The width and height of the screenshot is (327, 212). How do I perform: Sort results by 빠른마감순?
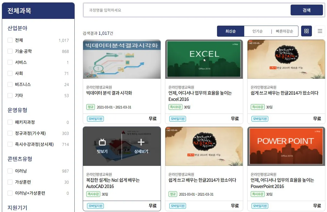point(284,31)
